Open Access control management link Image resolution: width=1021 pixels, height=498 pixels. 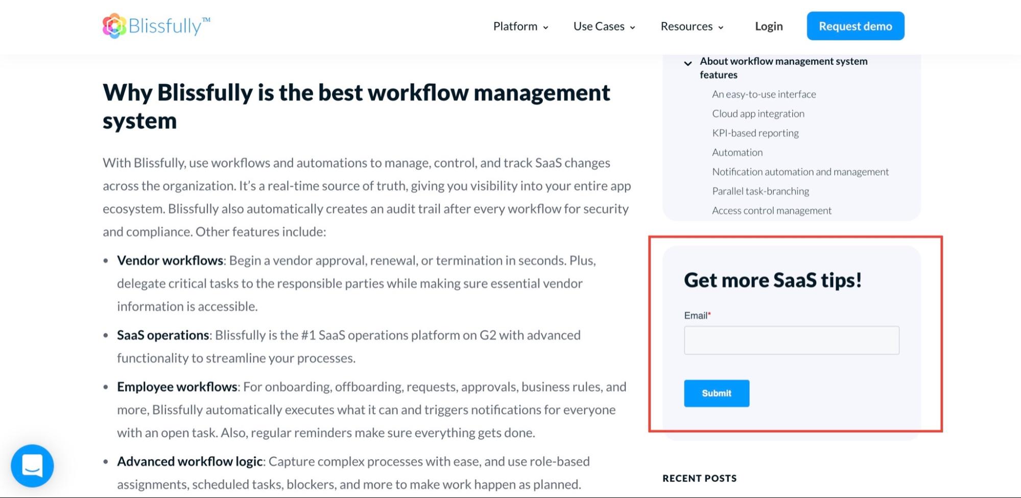(771, 210)
